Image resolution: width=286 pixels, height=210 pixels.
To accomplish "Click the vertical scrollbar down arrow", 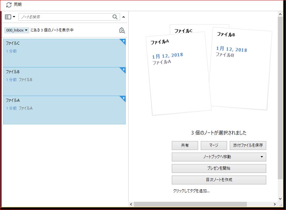I will pyautogui.click(x=280, y=199).
